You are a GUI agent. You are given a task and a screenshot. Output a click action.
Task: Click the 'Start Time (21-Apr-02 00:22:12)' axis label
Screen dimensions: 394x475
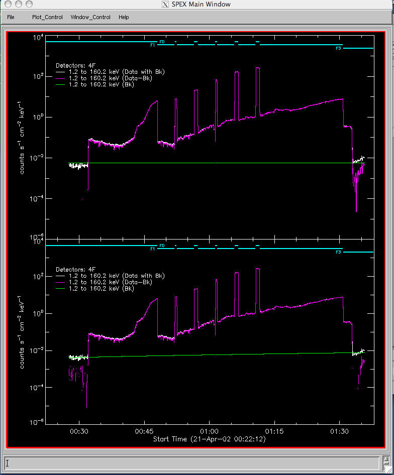(209, 439)
